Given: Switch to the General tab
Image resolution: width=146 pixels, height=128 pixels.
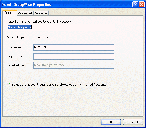Looking at the screenshot, I should [10, 13].
